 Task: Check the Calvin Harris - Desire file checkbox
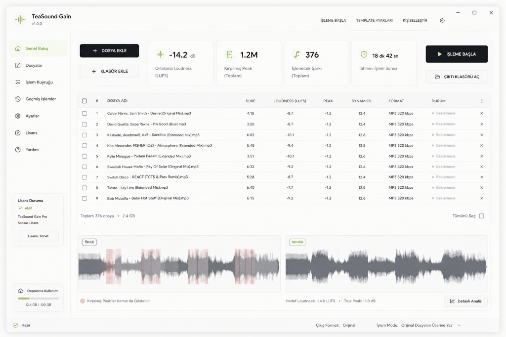84,113
